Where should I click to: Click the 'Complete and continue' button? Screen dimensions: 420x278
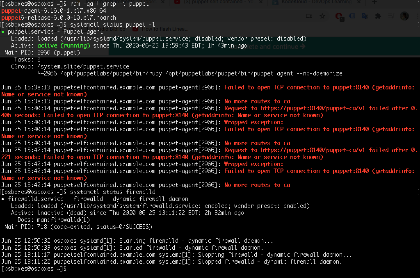pyautogui.click(x=273, y=46)
